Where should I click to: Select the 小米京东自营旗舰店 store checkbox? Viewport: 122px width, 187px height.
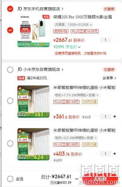(x=10, y=70)
